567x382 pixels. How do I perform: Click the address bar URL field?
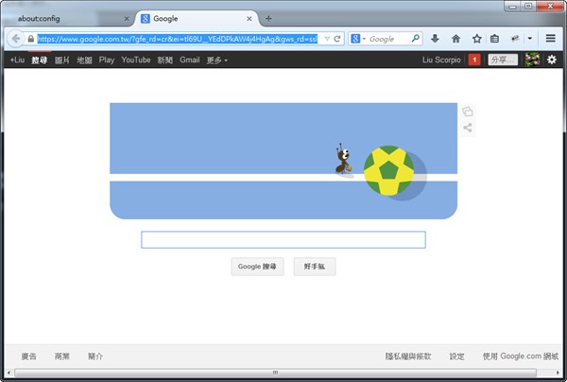tap(178, 39)
